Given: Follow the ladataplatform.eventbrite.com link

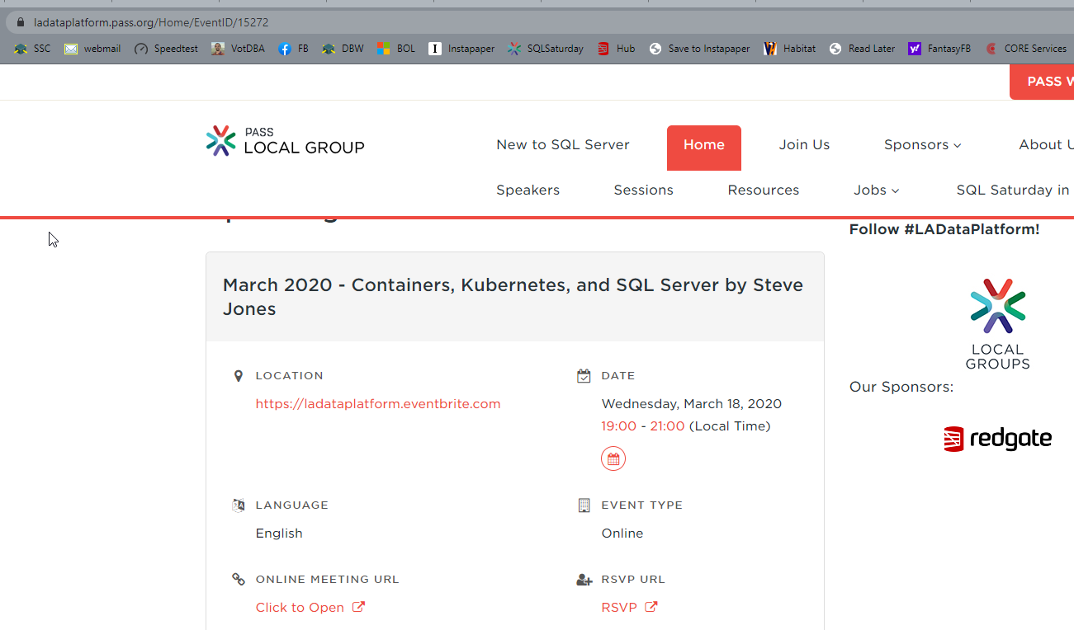Looking at the screenshot, I should (x=377, y=404).
